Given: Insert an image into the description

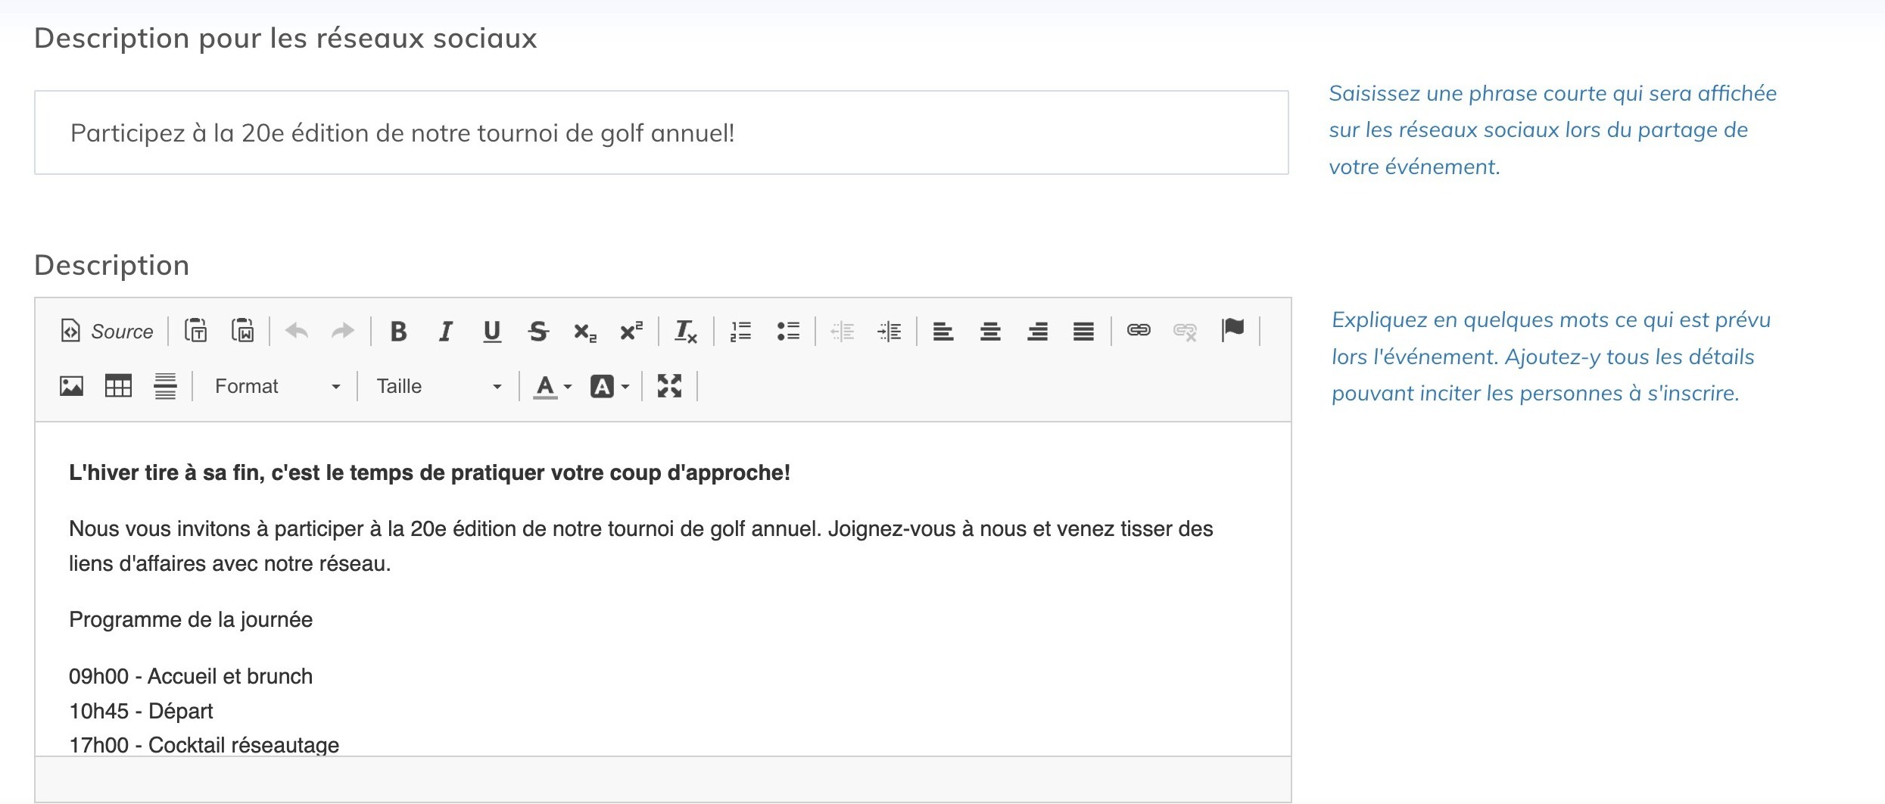Looking at the screenshot, I should coord(70,386).
